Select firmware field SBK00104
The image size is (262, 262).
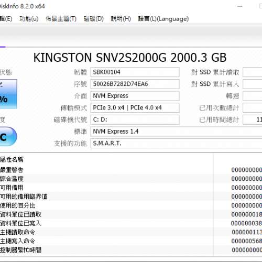click(x=135, y=72)
